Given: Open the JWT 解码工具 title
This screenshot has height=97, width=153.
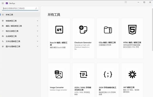Looking at the screenshot, I should pos(129,87).
